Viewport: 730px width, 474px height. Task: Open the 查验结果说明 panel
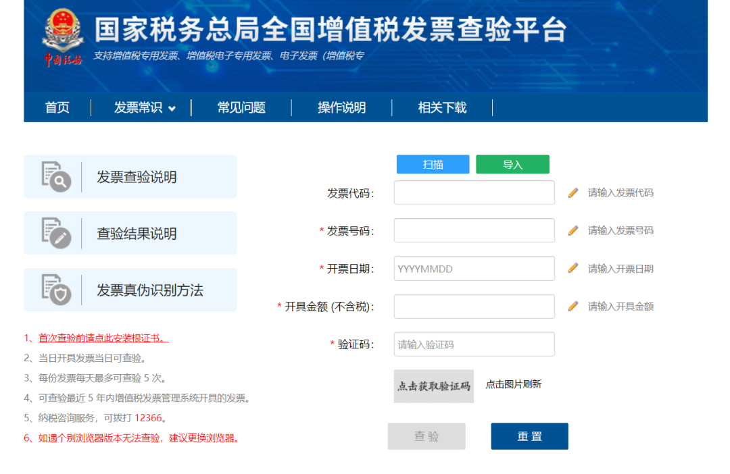coord(130,233)
